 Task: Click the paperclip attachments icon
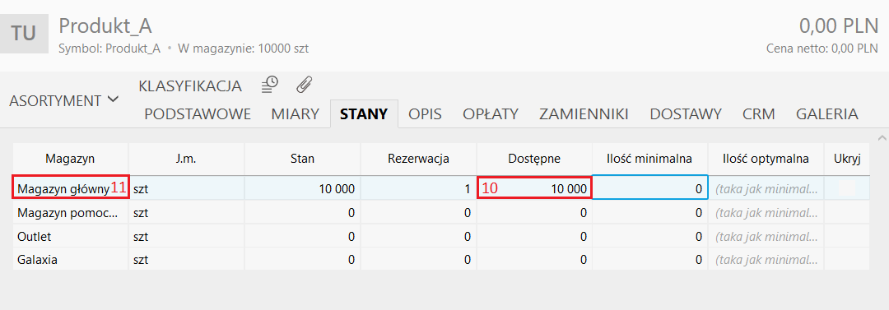click(305, 86)
